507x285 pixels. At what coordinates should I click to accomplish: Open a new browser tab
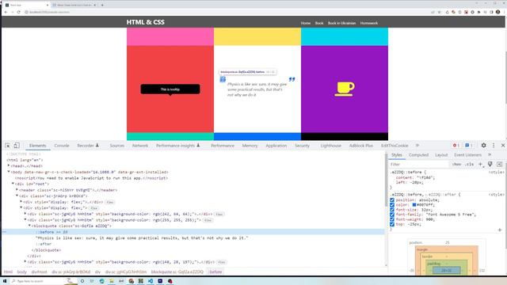(x=102, y=6)
